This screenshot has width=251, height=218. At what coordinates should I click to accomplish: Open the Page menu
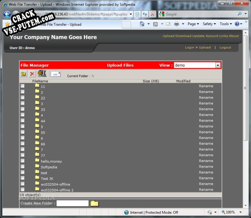193,24
